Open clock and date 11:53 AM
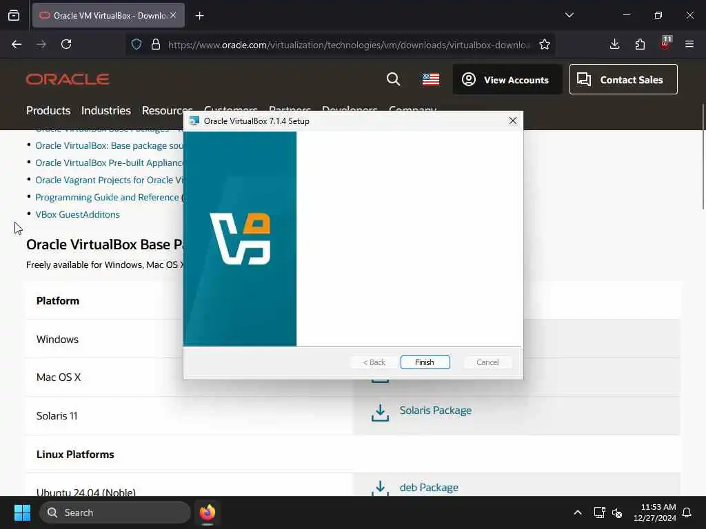The image size is (706, 529). [x=655, y=512]
